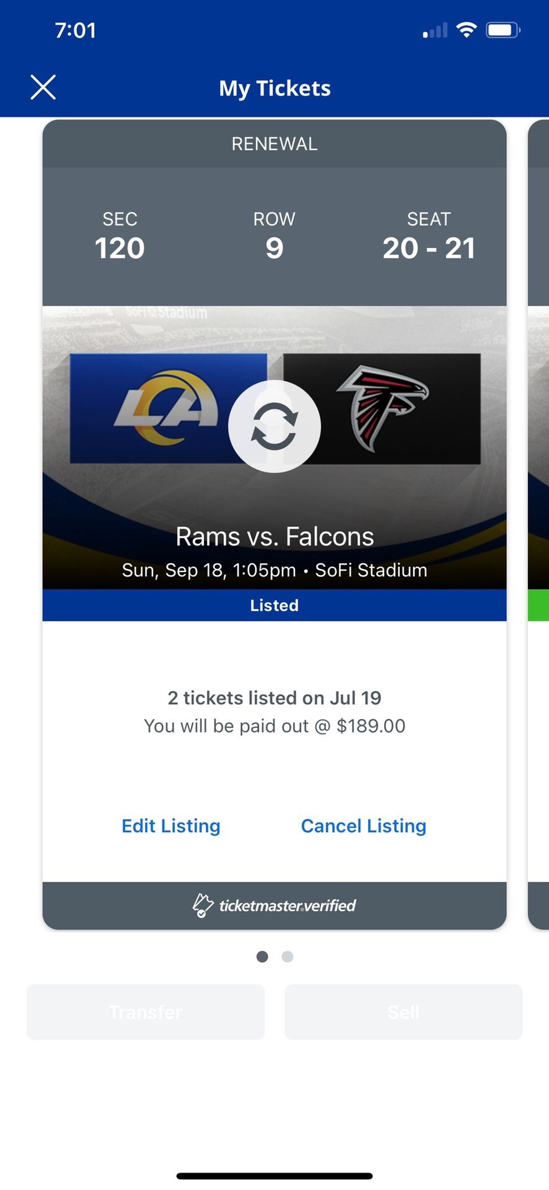This screenshot has height=1190, width=549.
Task: Tap the RENEWAL card header
Action: tap(274, 144)
